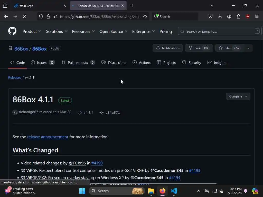The width and height of the screenshot is (263, 197).
Task: Switch to the Code tab
Action: 17,63
